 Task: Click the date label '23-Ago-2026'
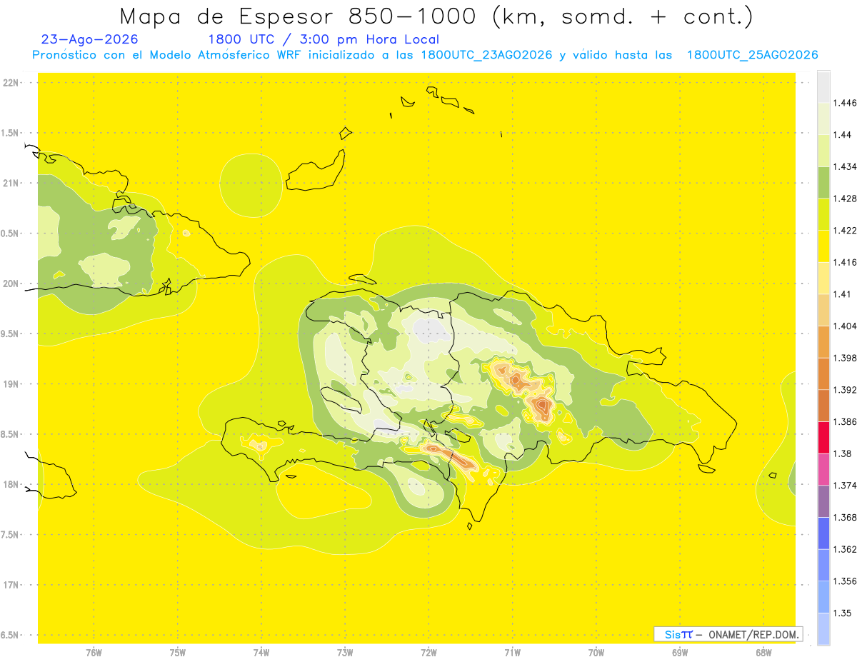click(90, 39)
